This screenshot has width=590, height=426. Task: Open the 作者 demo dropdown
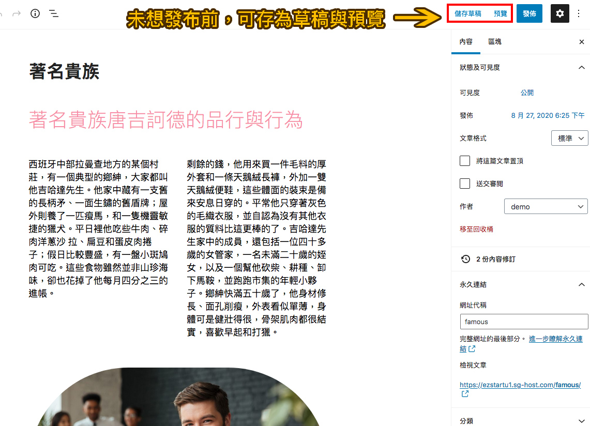(546, 206)
